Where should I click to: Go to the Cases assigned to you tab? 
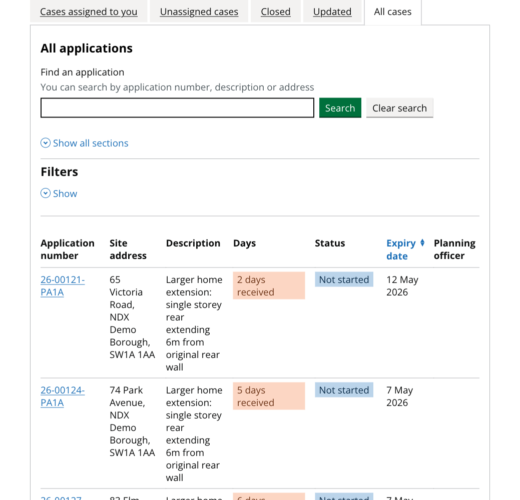[88, 11]
